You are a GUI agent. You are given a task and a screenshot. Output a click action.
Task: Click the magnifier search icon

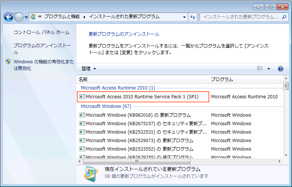point(284,17)
